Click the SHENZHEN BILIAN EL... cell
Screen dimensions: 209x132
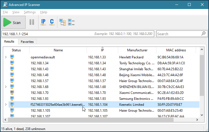(137, 87)
